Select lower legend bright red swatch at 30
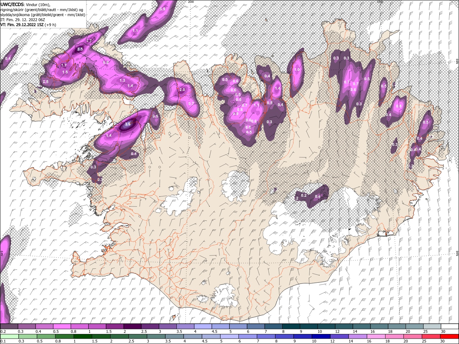 point(450,336)
